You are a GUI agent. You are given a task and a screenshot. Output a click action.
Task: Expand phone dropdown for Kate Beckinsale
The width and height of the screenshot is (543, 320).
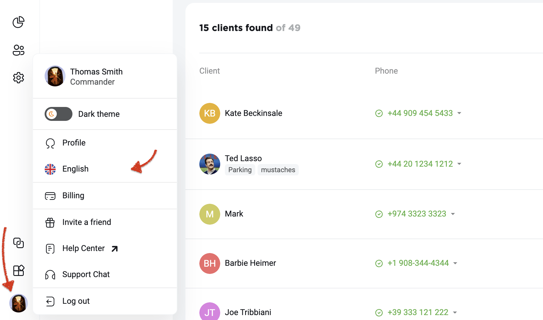tap(459, 113)
